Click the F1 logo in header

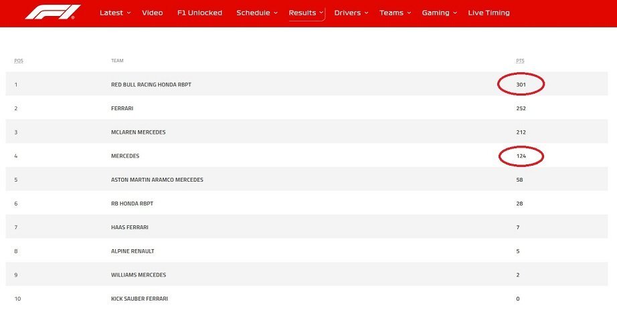[x=53, y=12]
